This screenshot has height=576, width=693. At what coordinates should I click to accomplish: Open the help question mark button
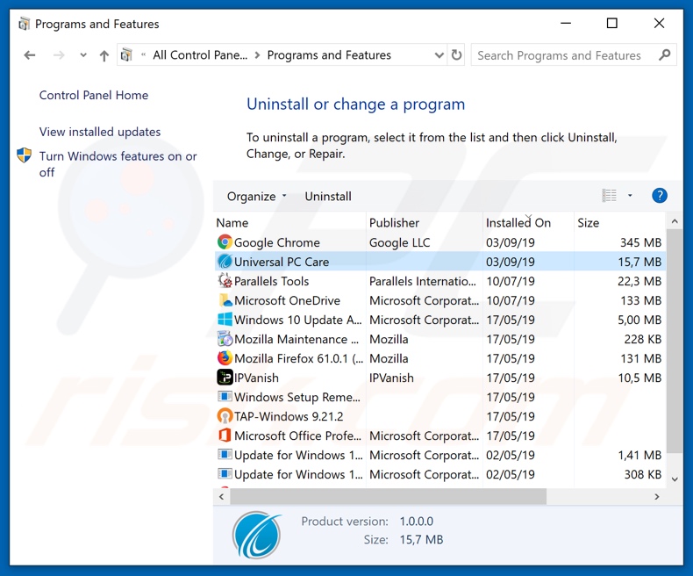[659, 196]
